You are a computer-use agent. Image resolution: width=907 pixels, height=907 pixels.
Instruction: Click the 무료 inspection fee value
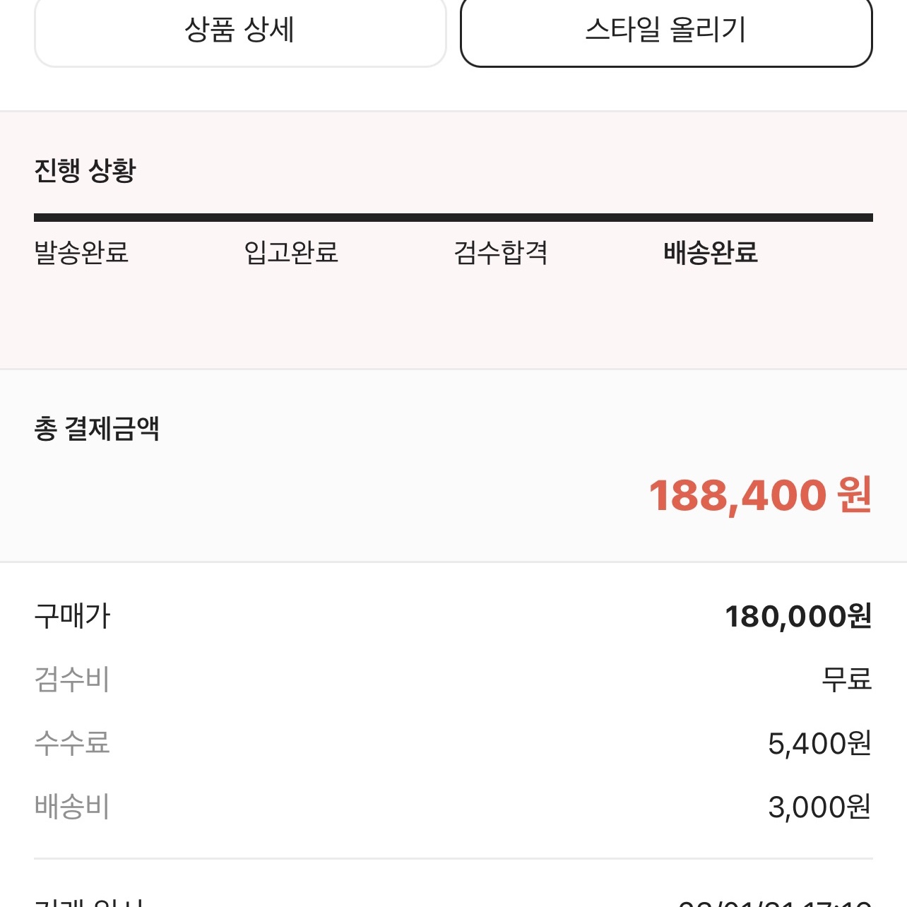click(x=846, y=680)
